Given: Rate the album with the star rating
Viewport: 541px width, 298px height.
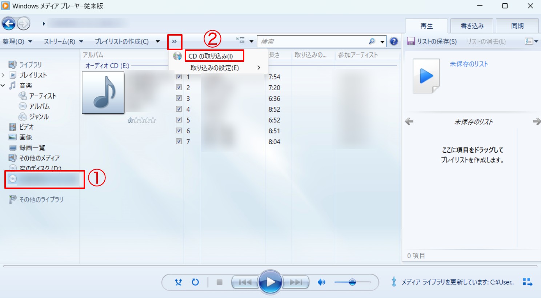Looking at the screenshot, I should [142, 120].
